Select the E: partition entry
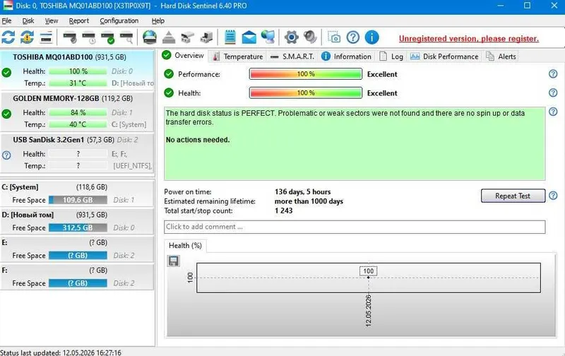 77,249
